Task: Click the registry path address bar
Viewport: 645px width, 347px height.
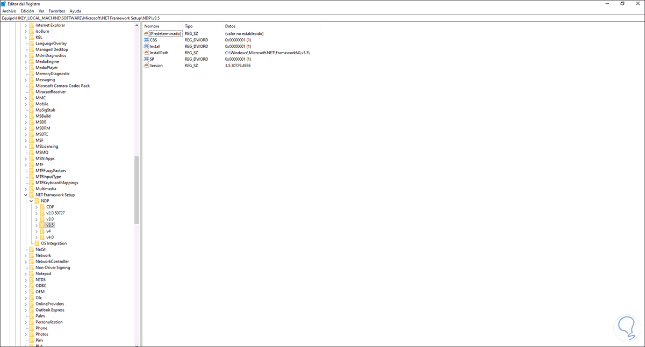Action: [x=322, y=18]
